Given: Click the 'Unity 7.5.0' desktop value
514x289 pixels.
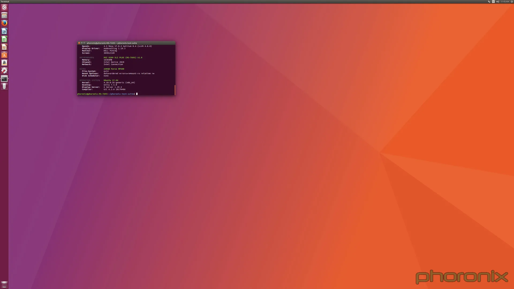Looking at the screenshot, I should coord(110,85).
